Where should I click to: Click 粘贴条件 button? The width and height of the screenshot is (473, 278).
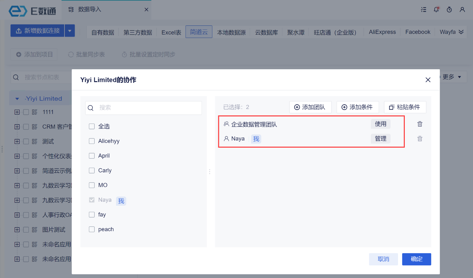(405, 107)
